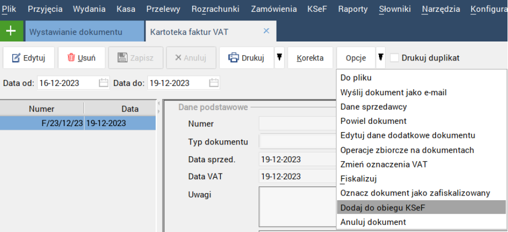Switch to Wystawianie dokumentu tab

click(x=76, y=32)
